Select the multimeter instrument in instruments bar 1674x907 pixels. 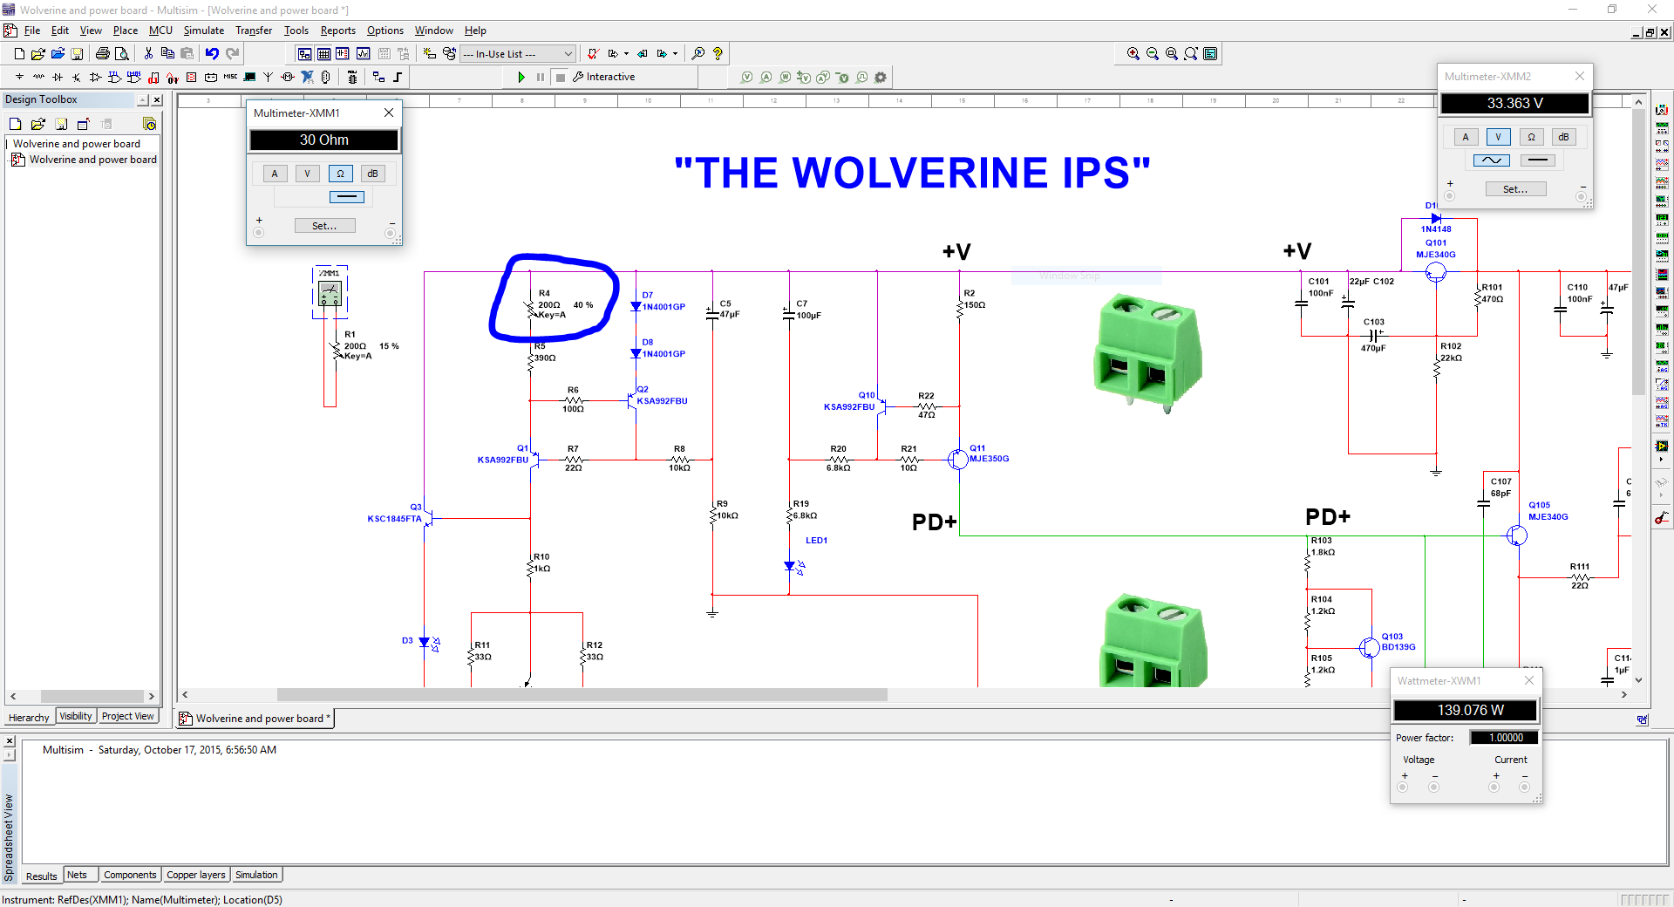click(x=1663, y=111)
